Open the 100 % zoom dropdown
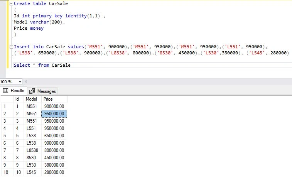Screen dimensions: 292x177 (x=20, y=82)
